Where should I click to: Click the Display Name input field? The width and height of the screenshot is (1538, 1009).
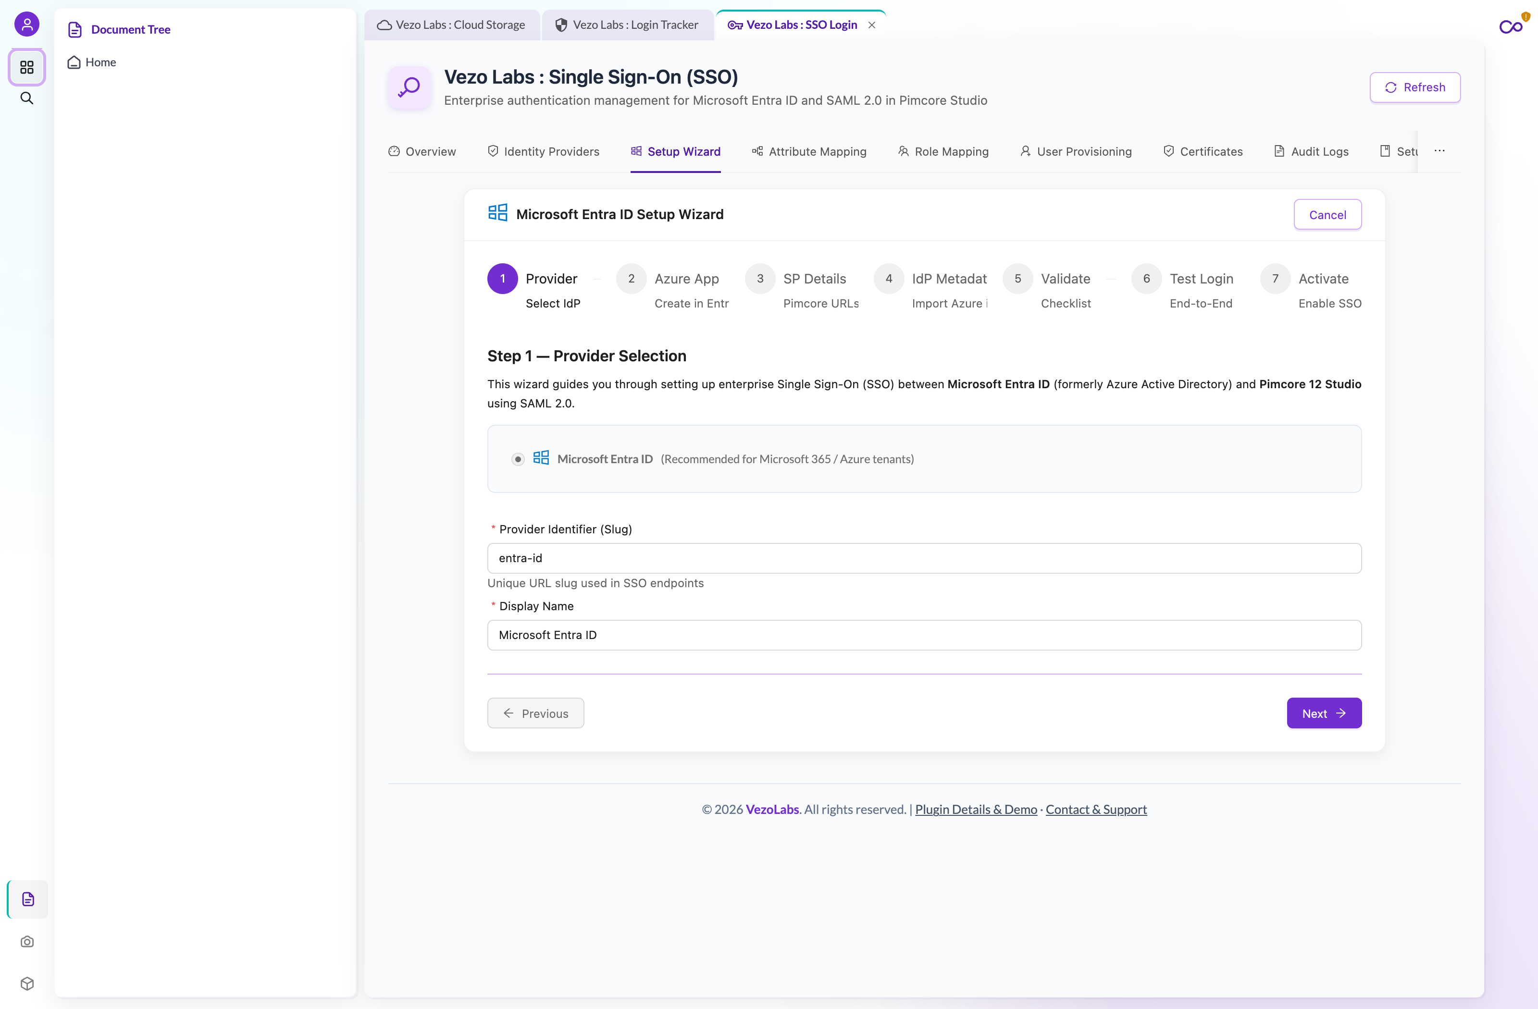[924, 635]
